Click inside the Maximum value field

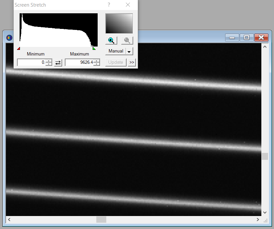79,62
